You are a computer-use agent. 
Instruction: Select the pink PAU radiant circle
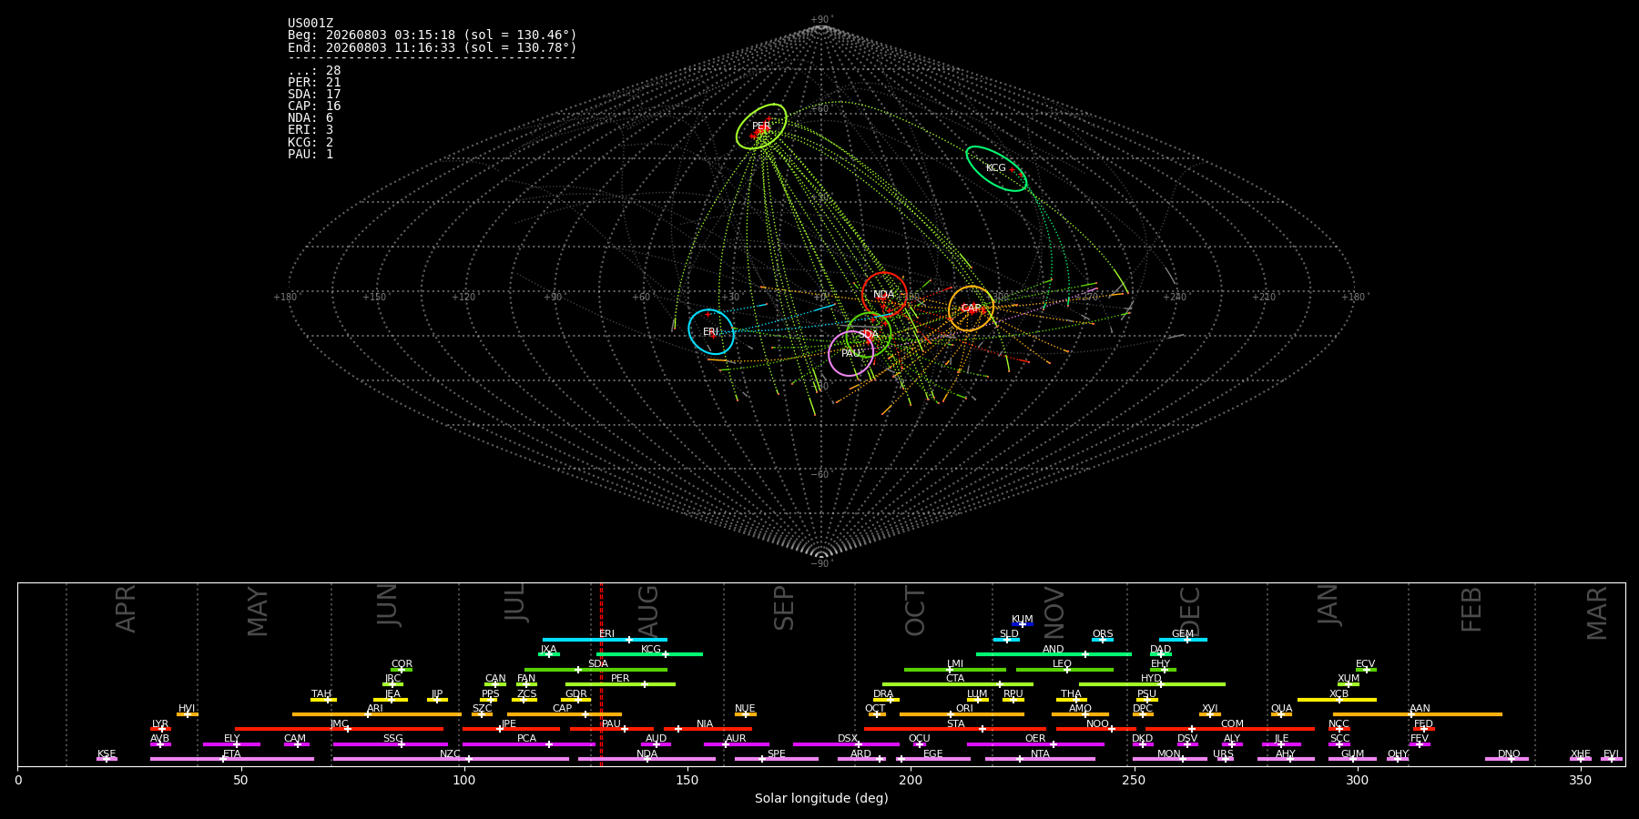pyautogui.click(x=851, y=353)
